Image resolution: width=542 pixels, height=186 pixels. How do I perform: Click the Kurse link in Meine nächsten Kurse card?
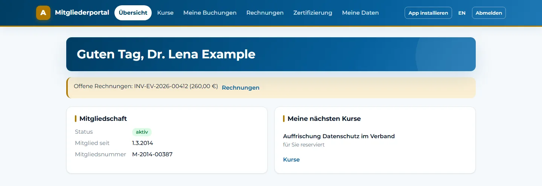(291, 160)
